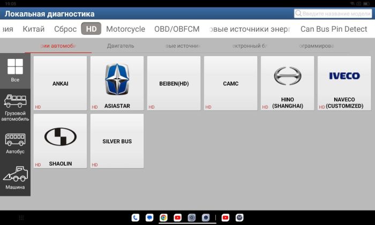Open the Phone app in the dock

[x=136, y=217]
